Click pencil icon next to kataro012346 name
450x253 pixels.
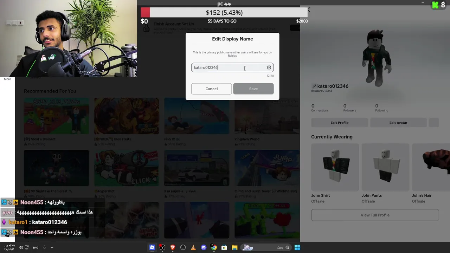tap(314, 86)
